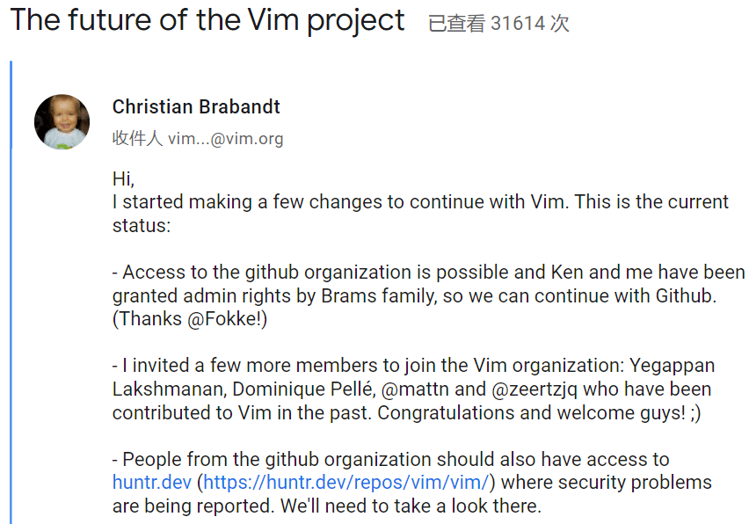Click the word "status:" in first paragraph
Screen dimensions: 749x524
tap(141, 225)
